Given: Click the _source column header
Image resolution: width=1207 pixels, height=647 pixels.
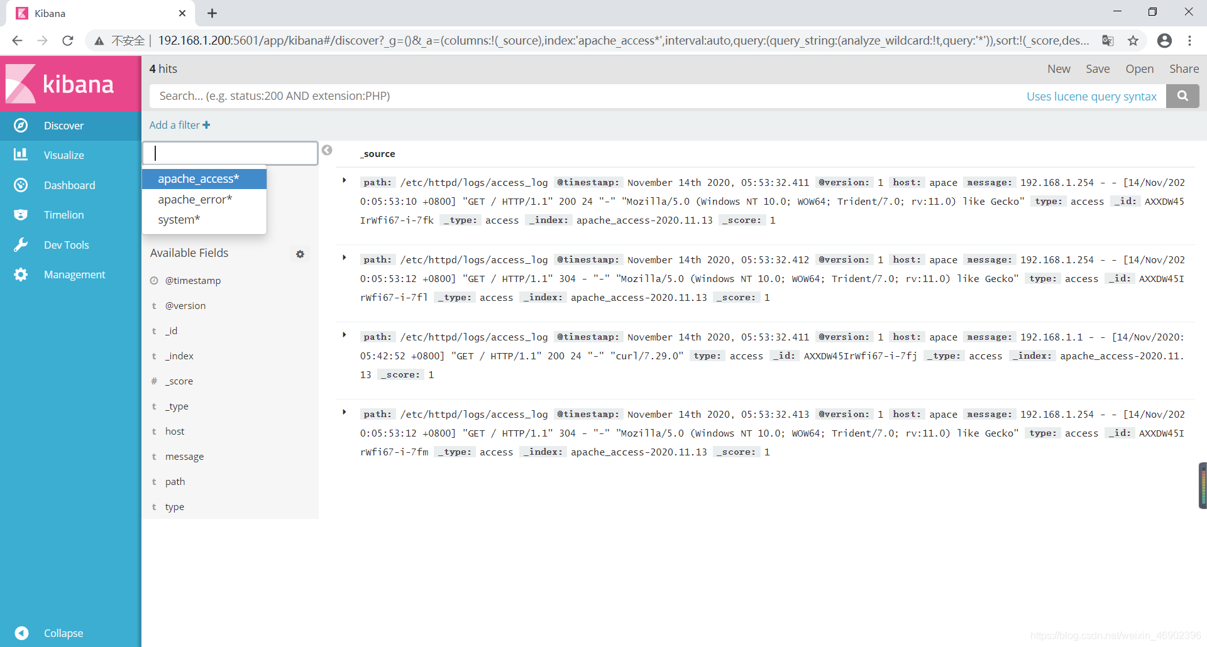Looking at the screenshot, I should pos(377,154).
